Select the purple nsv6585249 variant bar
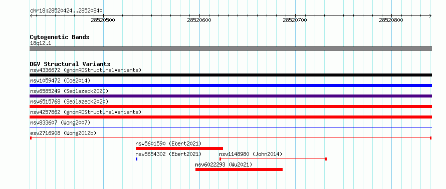 pos(231,96)
